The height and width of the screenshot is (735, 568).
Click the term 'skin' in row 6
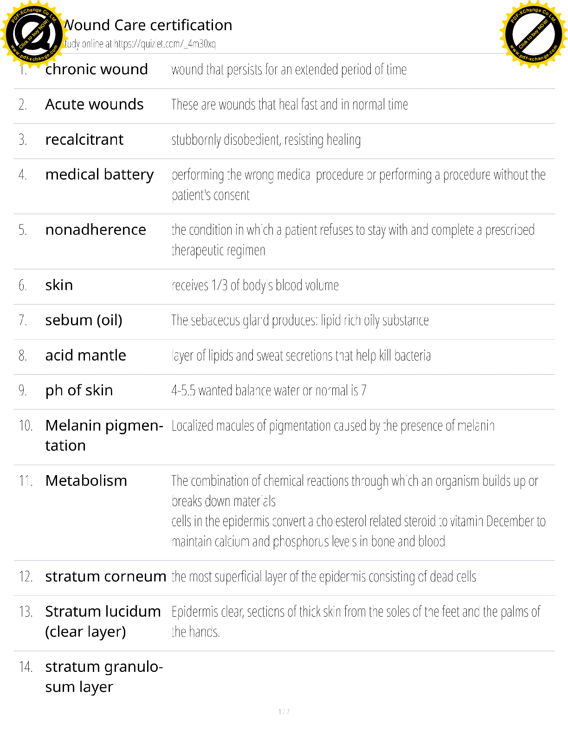59,285
